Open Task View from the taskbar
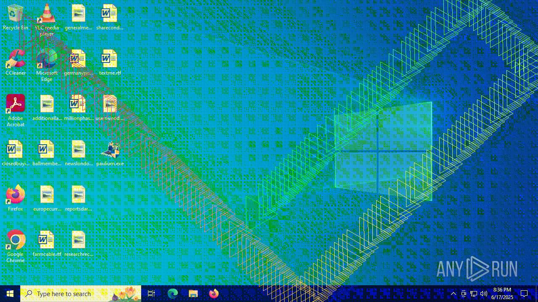This screenshot has height=302, width=538. point(151,294)
